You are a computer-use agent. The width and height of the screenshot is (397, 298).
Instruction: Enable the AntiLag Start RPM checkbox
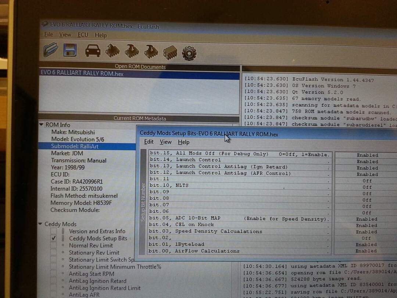(54, 274)
